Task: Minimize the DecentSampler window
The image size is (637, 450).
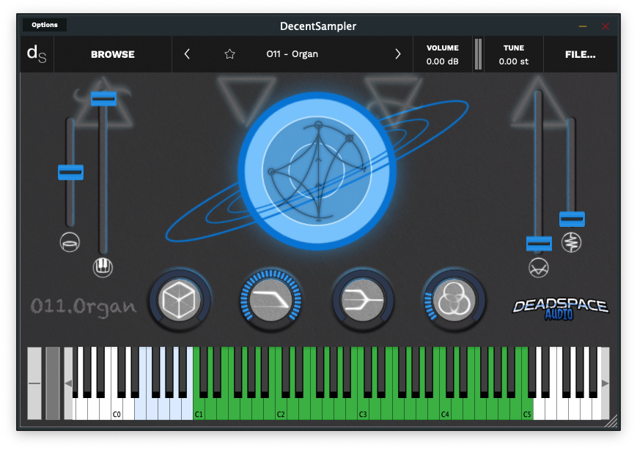Action: (583, 26)
